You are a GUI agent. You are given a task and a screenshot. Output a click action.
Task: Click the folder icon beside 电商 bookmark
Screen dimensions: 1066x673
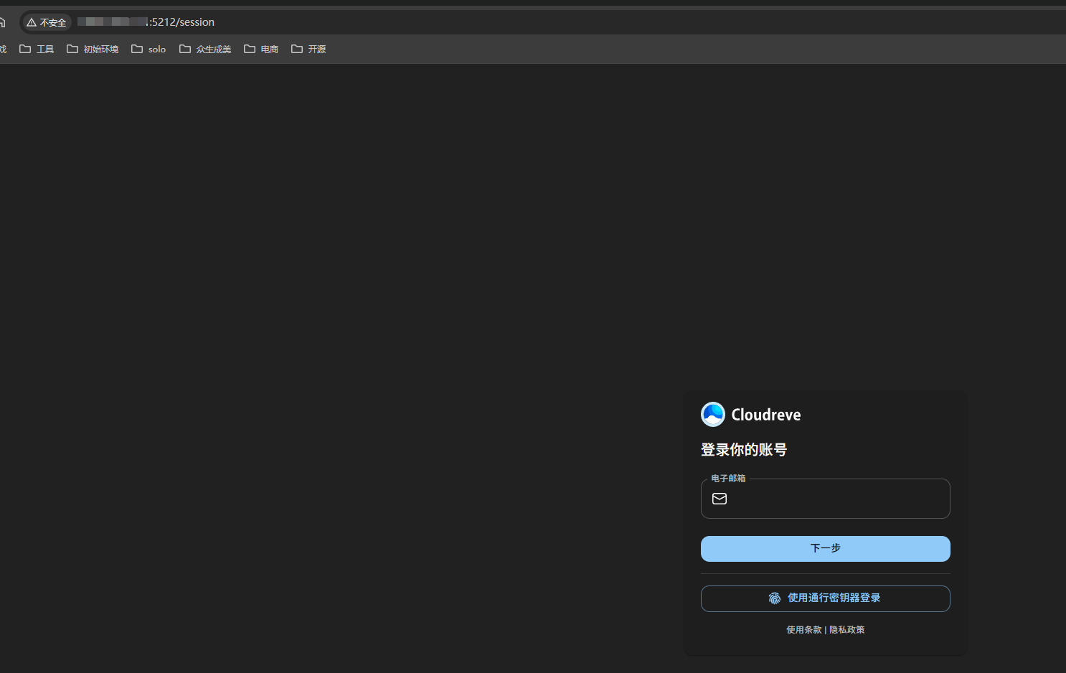(249, 48)
